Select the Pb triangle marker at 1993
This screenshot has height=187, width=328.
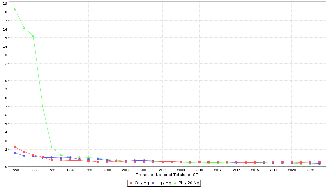coord(42,106)
